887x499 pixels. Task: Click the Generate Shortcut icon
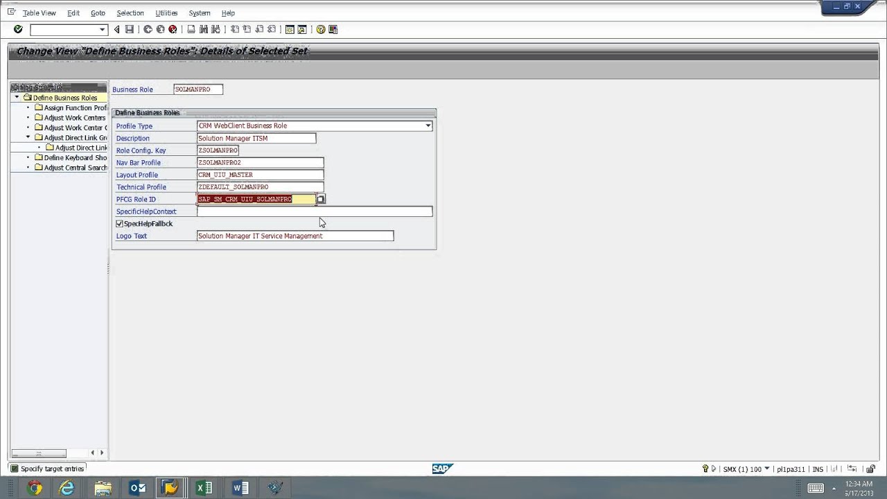[302, 29]
